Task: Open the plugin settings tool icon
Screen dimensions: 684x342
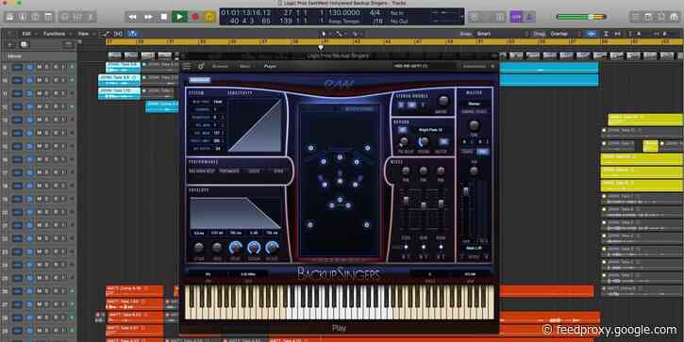Action: coord(201,66)
